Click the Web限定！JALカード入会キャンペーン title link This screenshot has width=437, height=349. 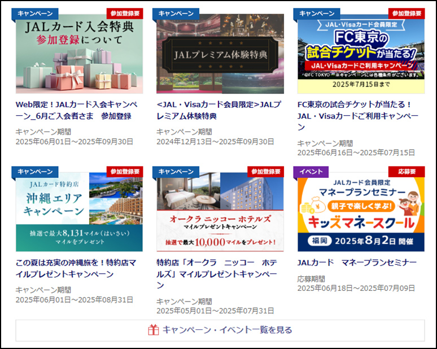coord(76,110)
